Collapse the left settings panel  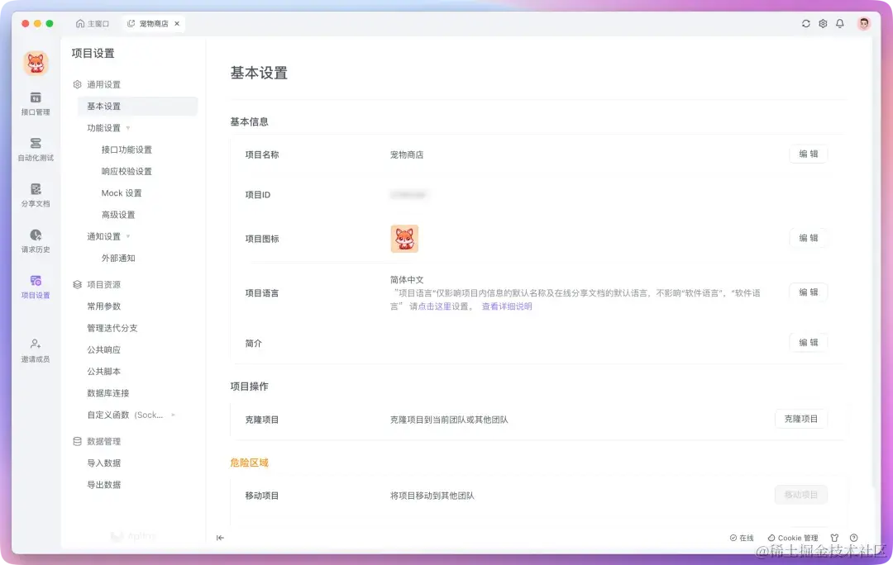(x=220, y=537)
